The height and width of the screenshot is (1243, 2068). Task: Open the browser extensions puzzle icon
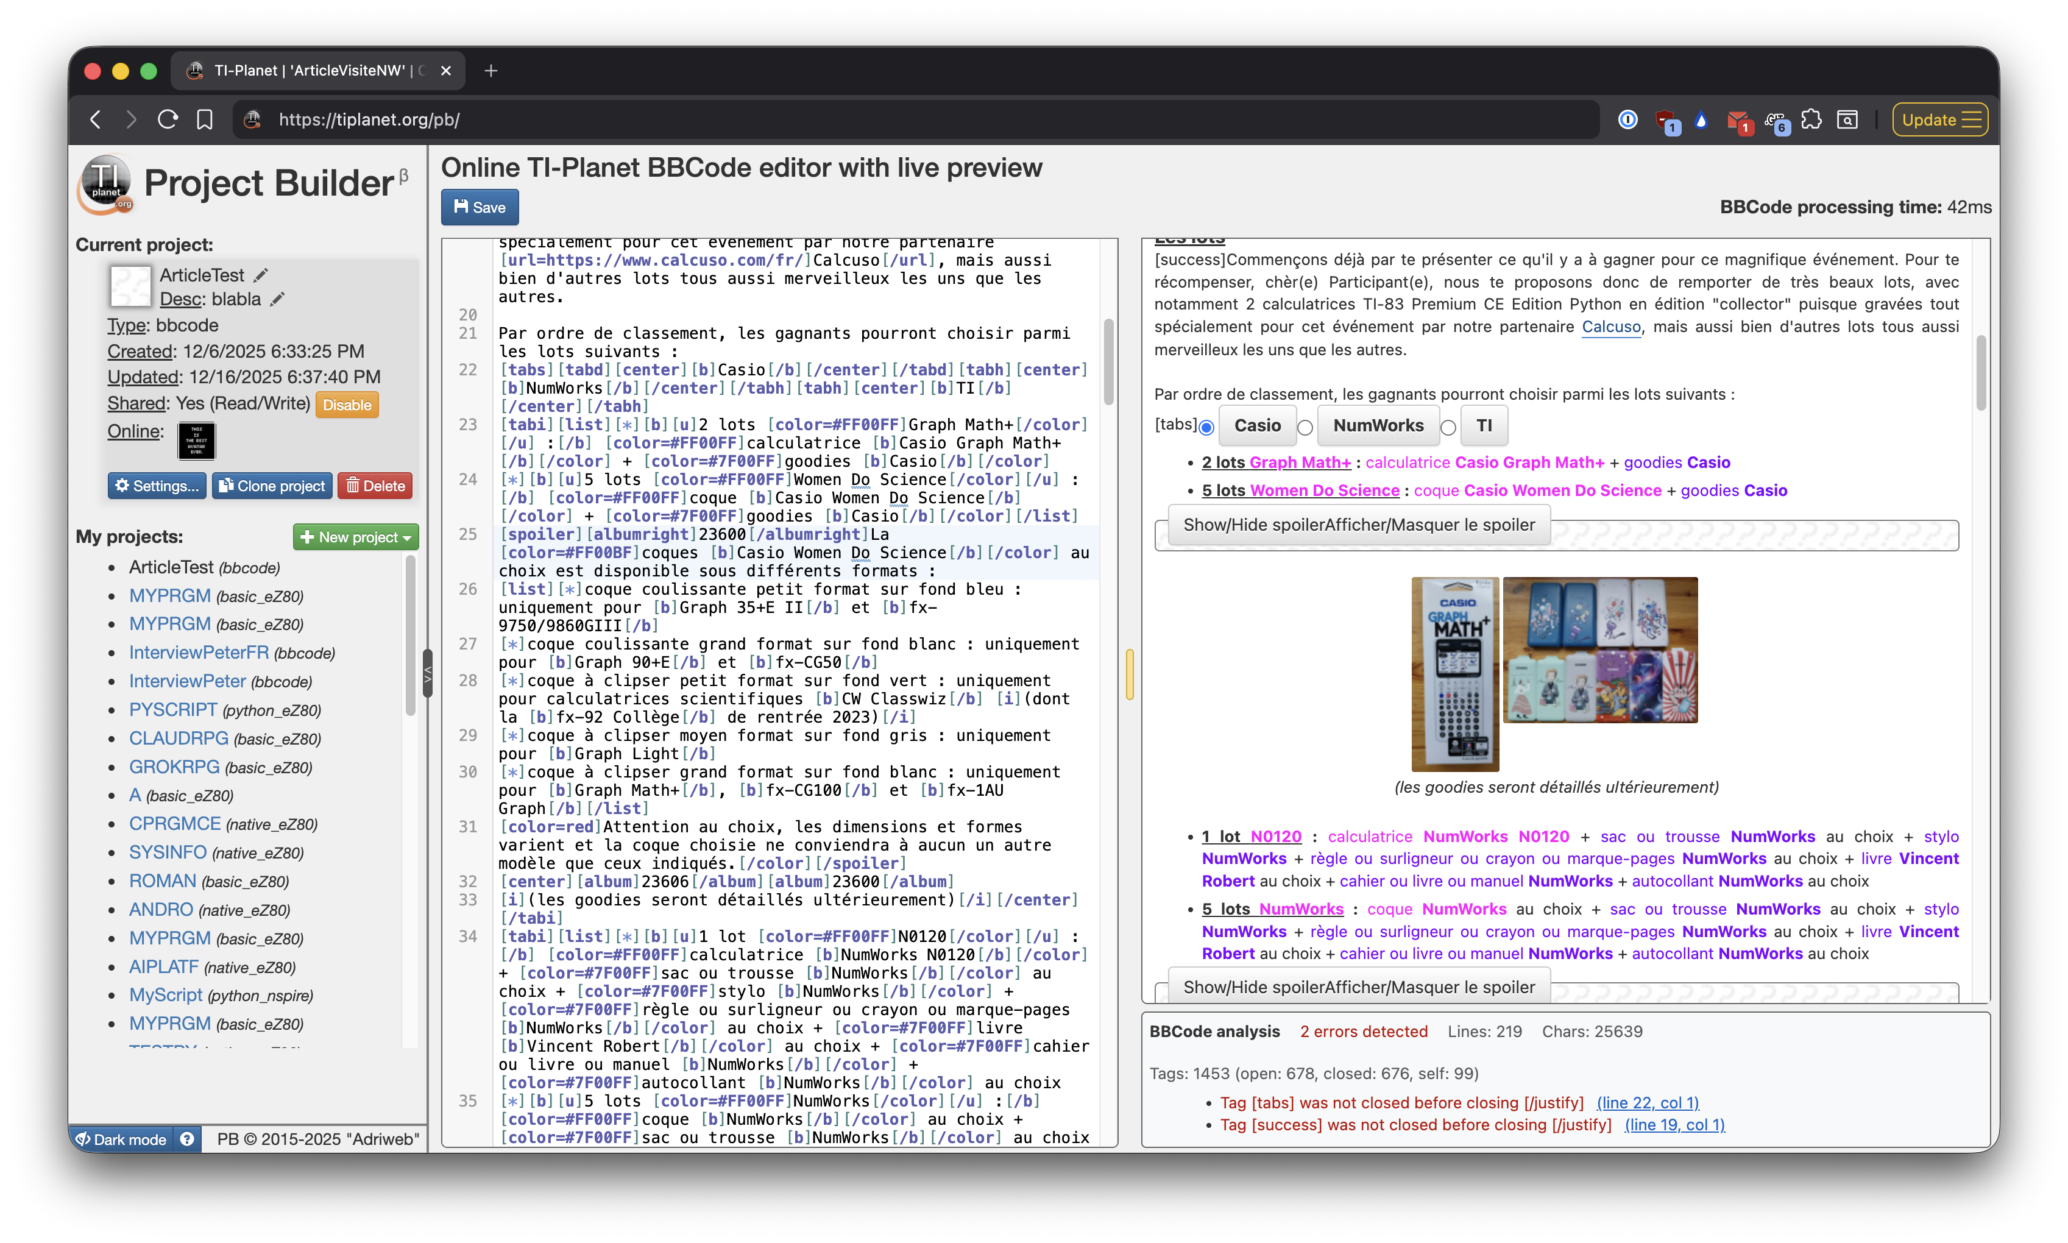[1811, 120]
